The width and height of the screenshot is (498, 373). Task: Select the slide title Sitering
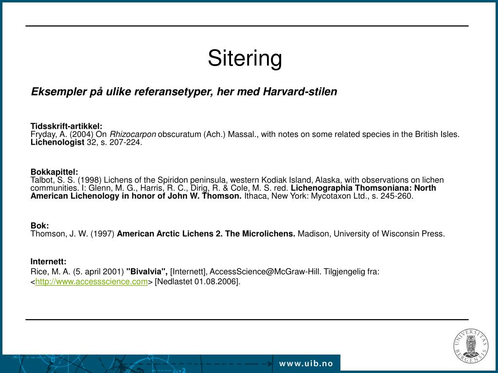pyautogui.click(x=245, y=58)
